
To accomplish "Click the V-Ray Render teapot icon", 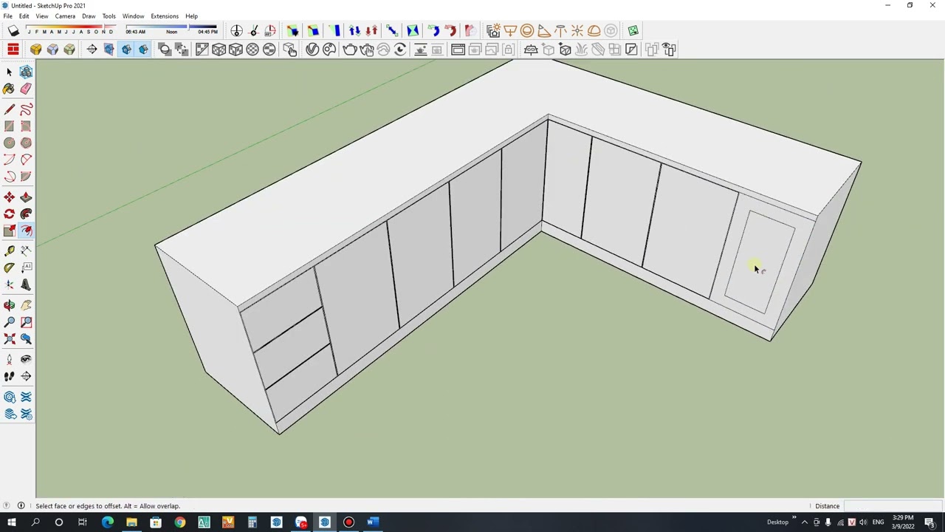I will coord(350,50).
